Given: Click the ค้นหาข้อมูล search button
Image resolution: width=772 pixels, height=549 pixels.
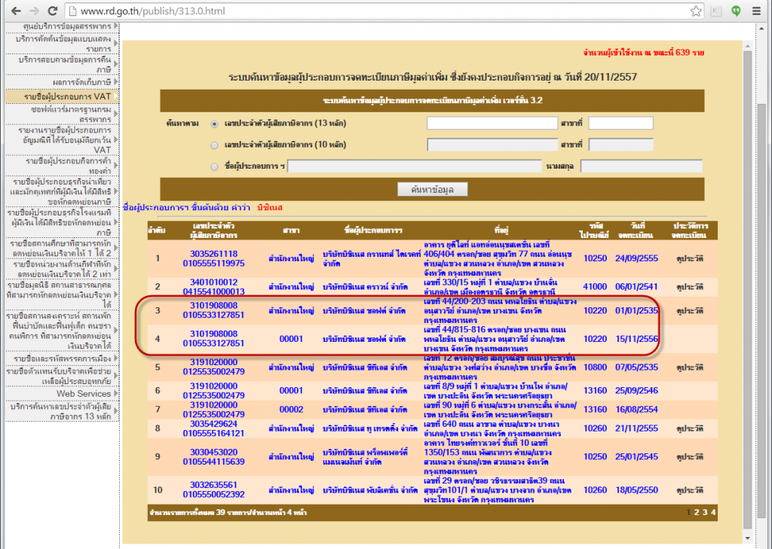Looking at the screenshot, I should tap(432, 189).
